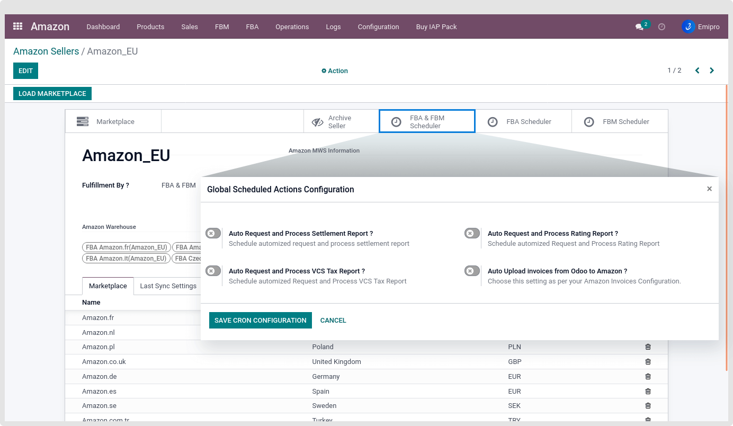Open the apps grid menu icon
The image size is (733, 426).
click(18, 26)
